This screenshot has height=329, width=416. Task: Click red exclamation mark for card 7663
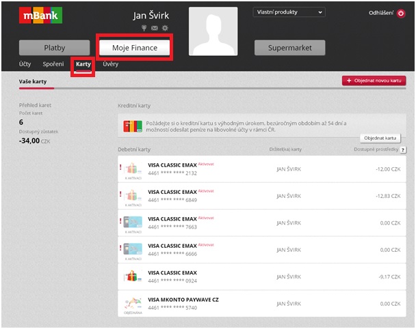tap(120, 220)
